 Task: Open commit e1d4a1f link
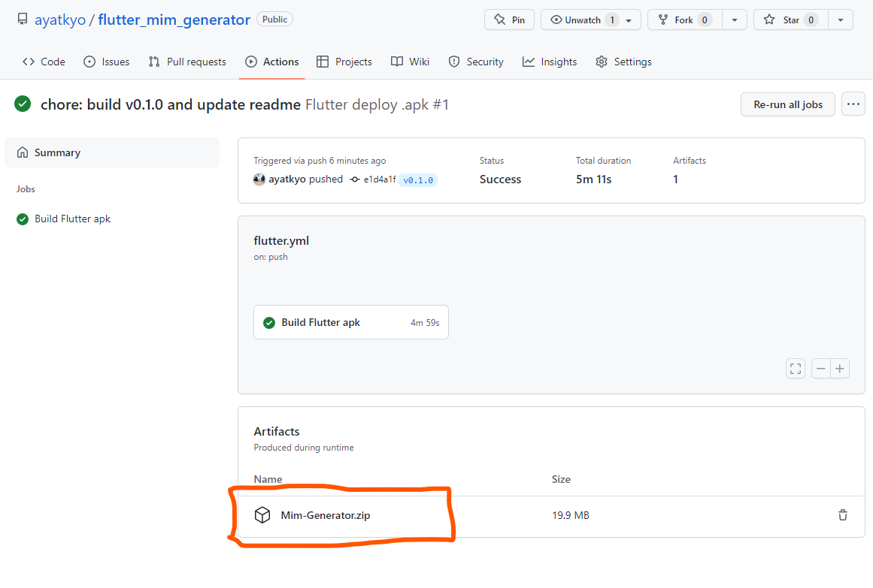tap(380, 179)
